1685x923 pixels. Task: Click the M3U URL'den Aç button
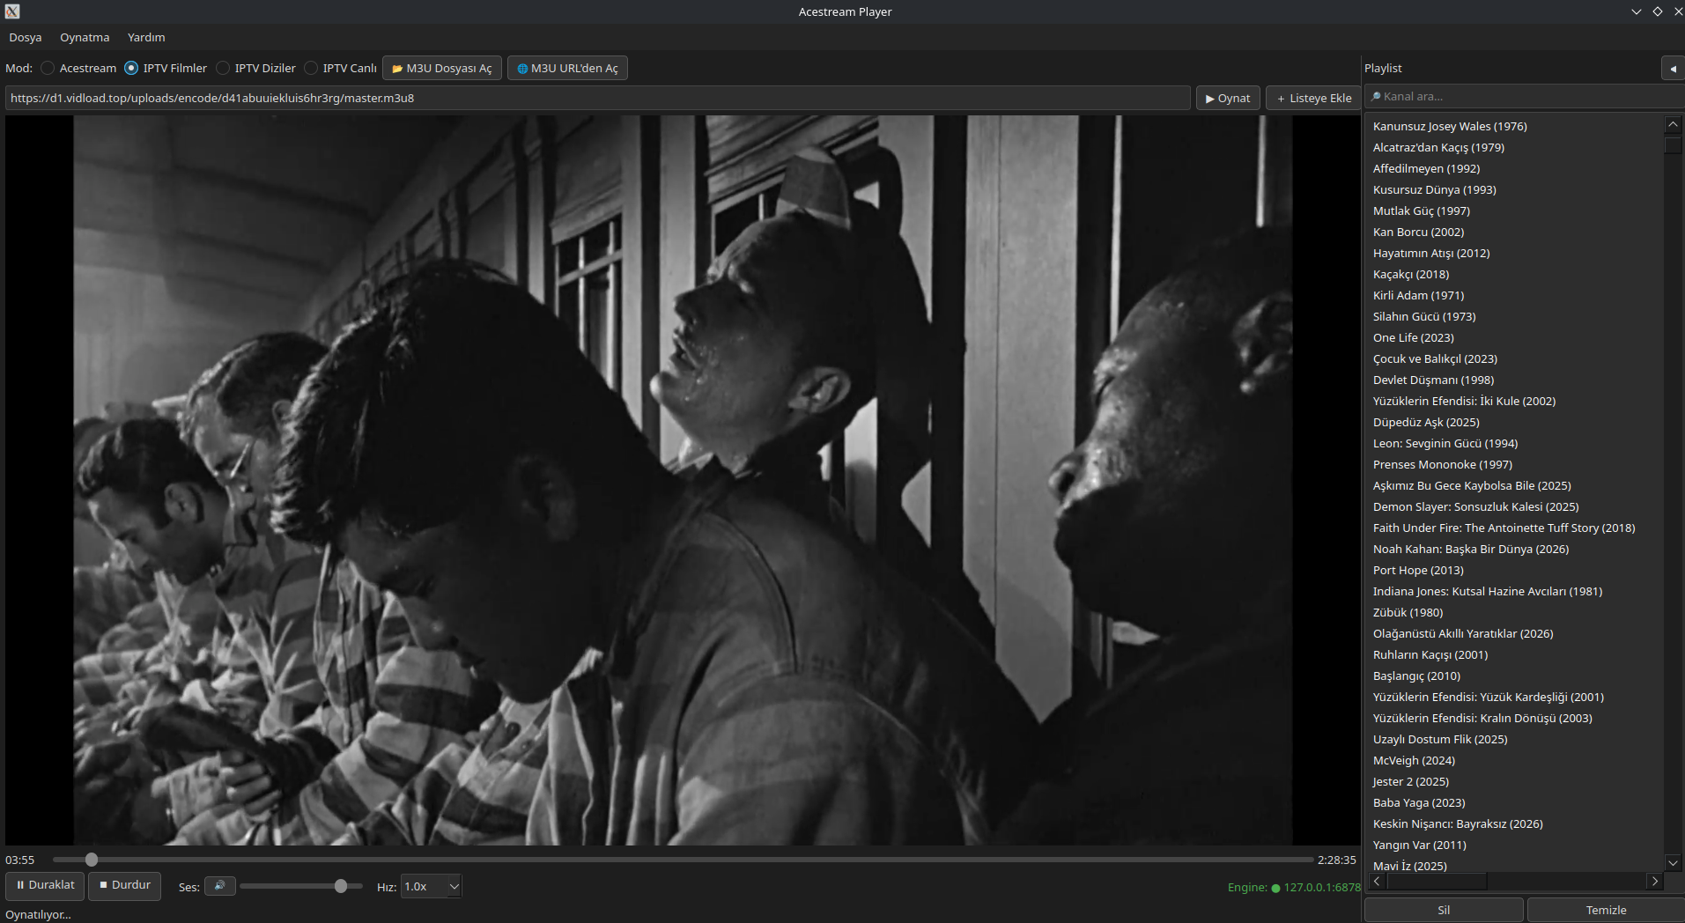(567, 68)
